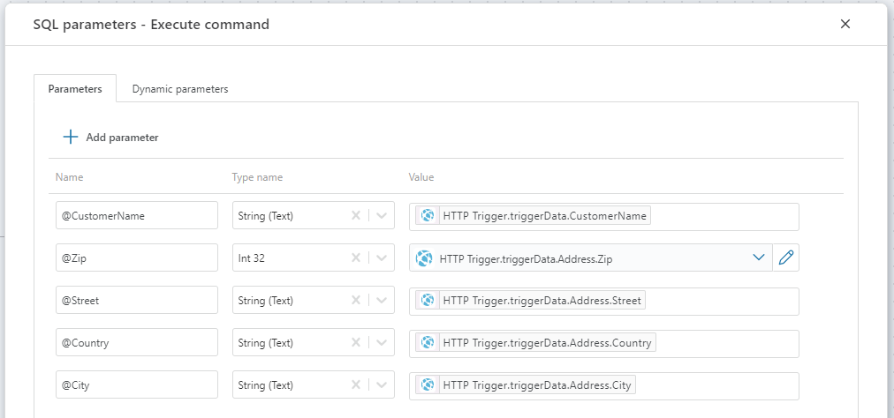Image resolution: width=894 pixels, height=418 pixels.
Task: Clear the @CustomerName type with X icon
Action: click(x=356, y=215)
